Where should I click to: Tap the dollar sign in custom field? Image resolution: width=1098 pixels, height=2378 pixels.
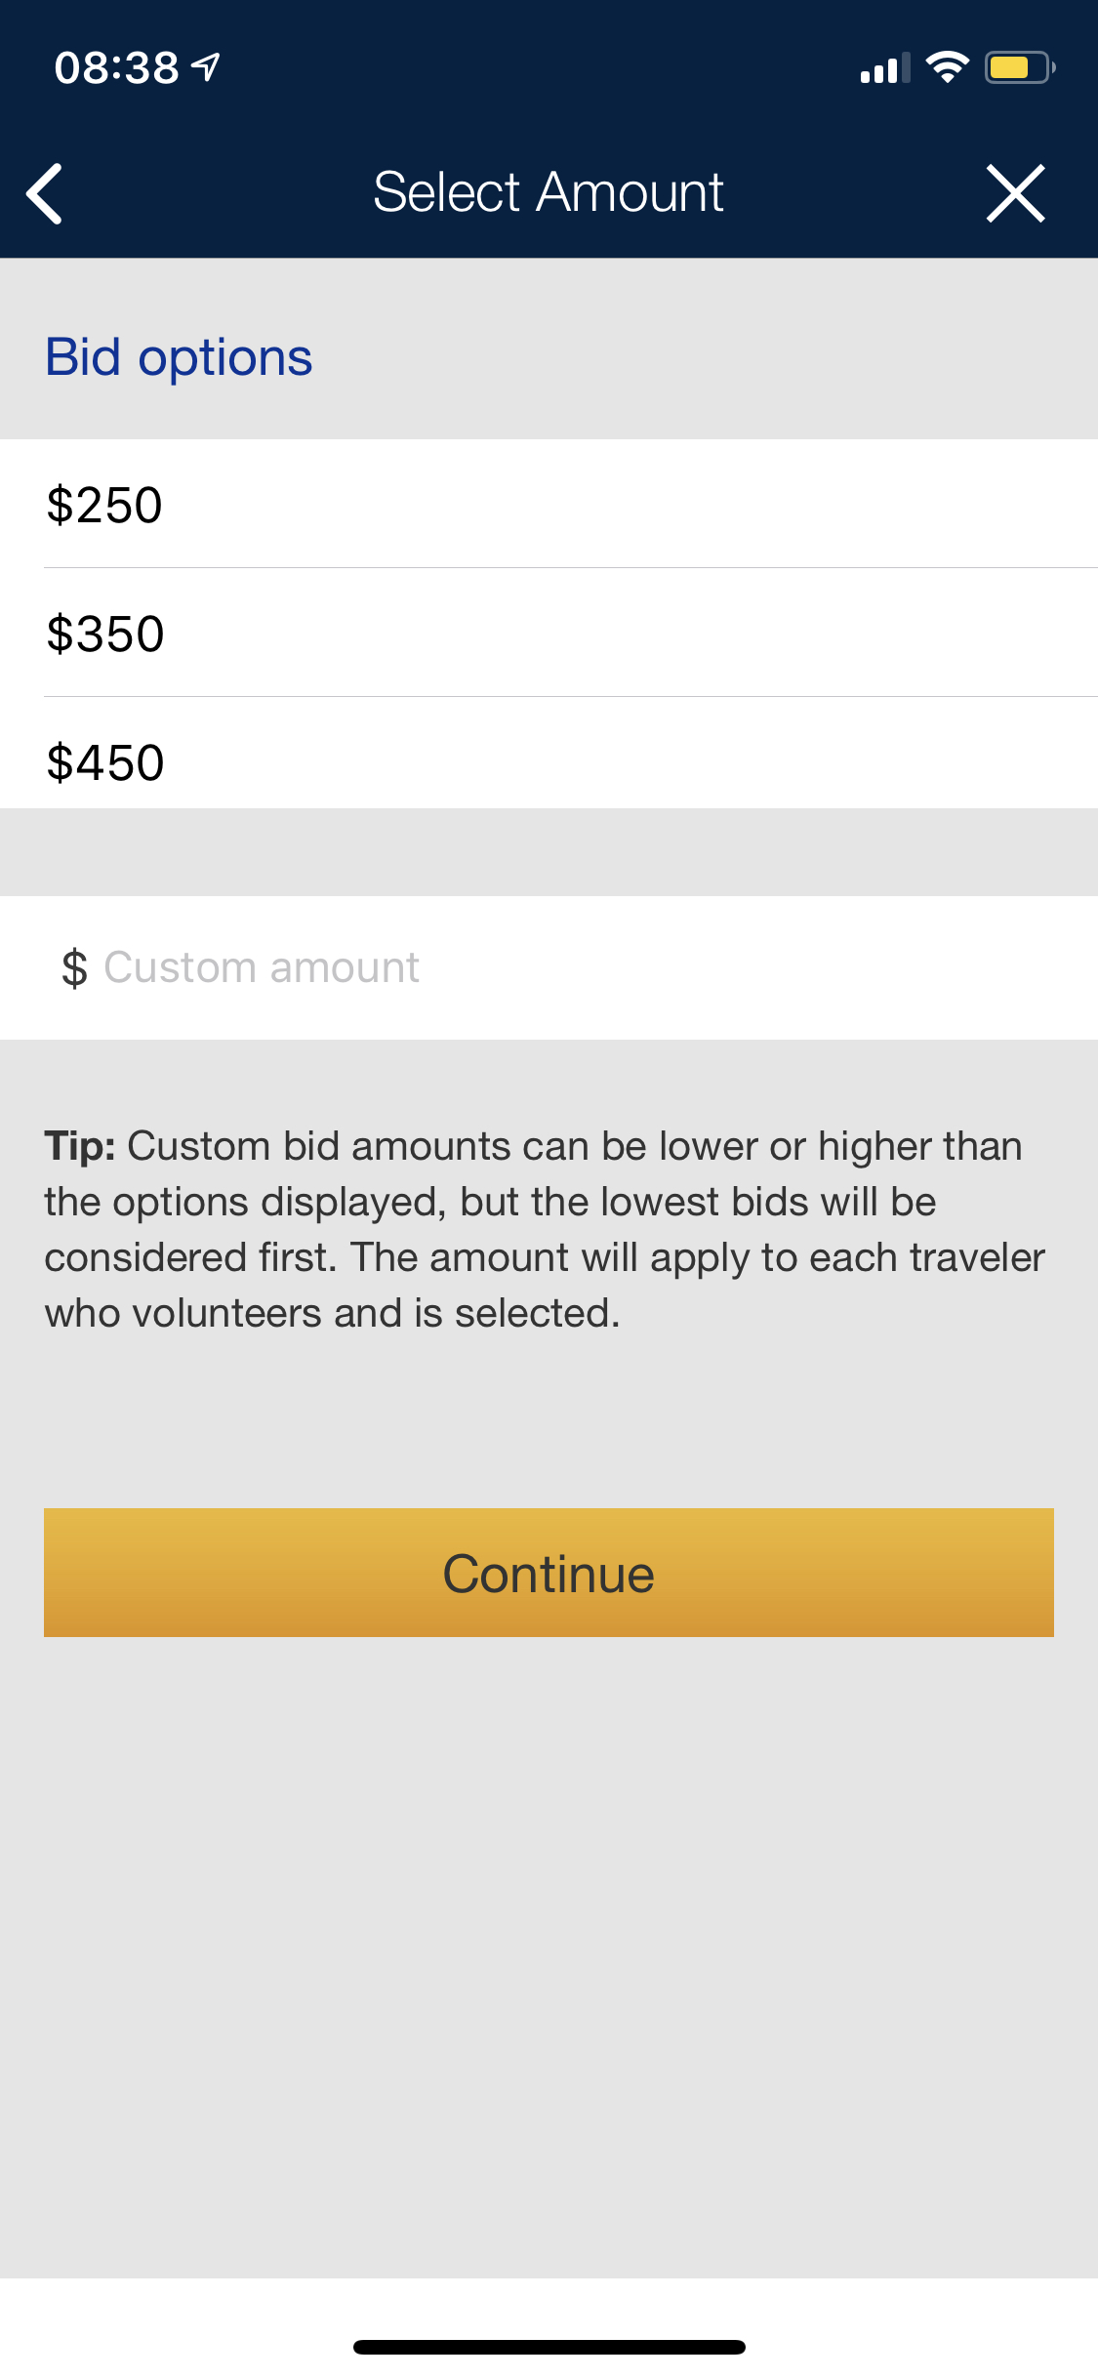[x=74, y=968]
